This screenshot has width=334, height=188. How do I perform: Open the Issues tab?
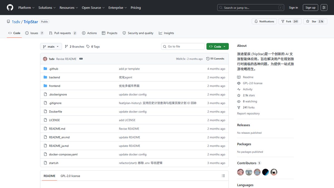pos(35,33)
